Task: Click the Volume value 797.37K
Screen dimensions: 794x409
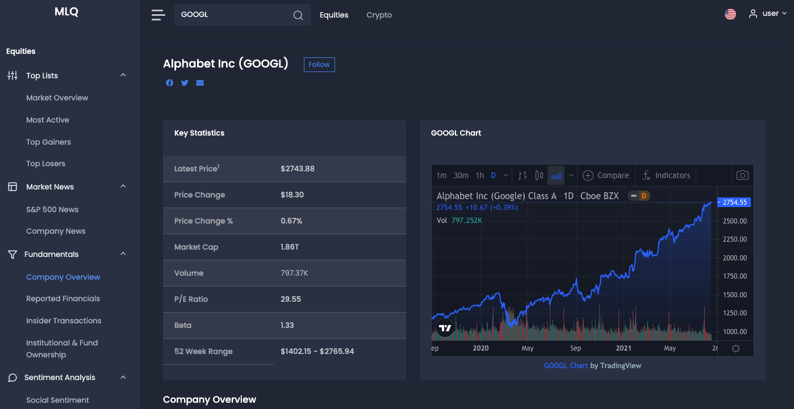Action: (294, 273)
